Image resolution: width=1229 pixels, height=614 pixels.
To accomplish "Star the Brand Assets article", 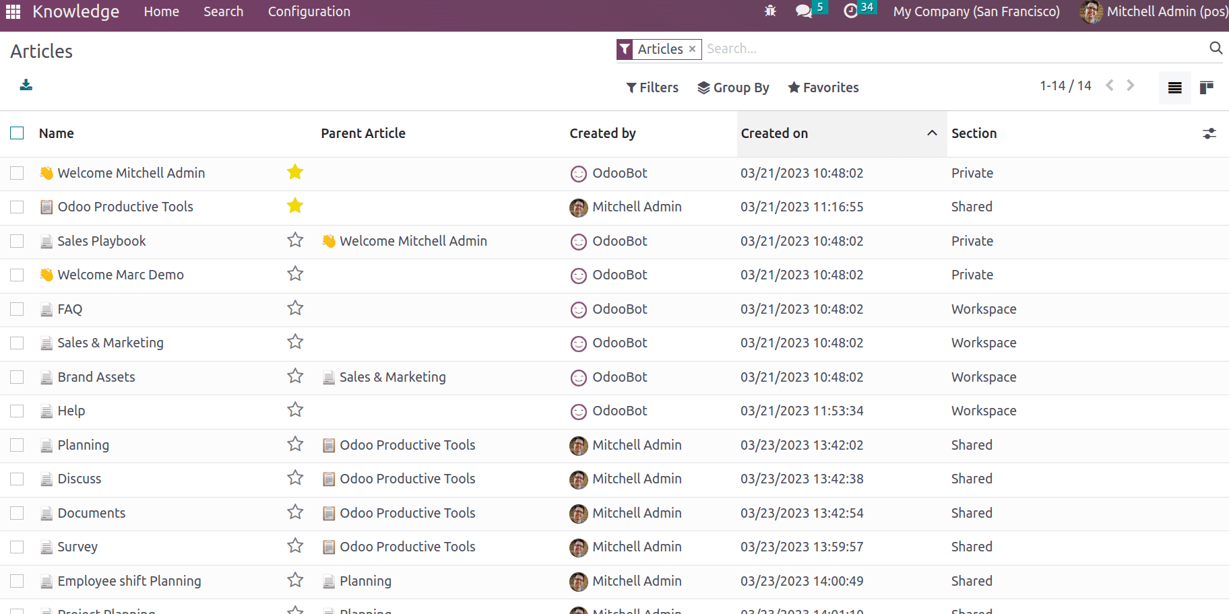I will [x=294, y=376].
